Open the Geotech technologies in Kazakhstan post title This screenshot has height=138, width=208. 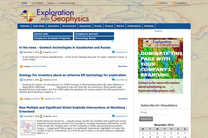pyautogui.click(x=64, y=47)
